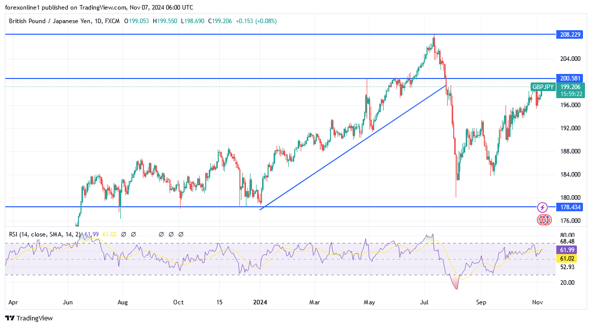Click the purple lightning event icon
Viewport: 592px width, 327px height.
[542, 207]
